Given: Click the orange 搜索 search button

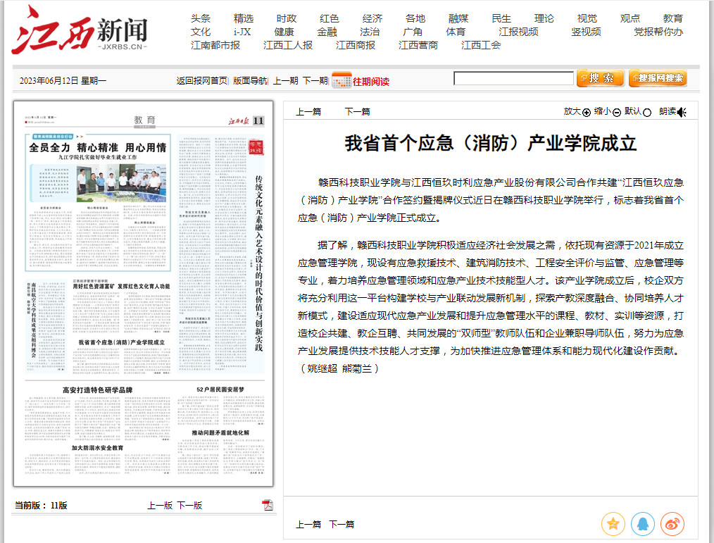Looking at the screenshot, I should coord(600,78).
